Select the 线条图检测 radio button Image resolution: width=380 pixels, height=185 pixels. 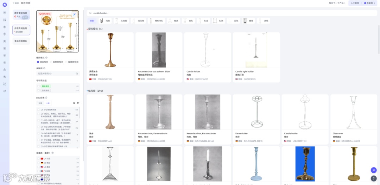(x=66, y=62)
